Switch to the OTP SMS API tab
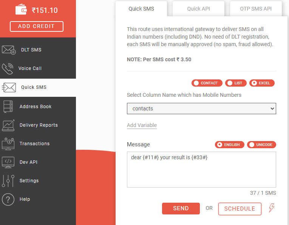 [x=256, y=9]
